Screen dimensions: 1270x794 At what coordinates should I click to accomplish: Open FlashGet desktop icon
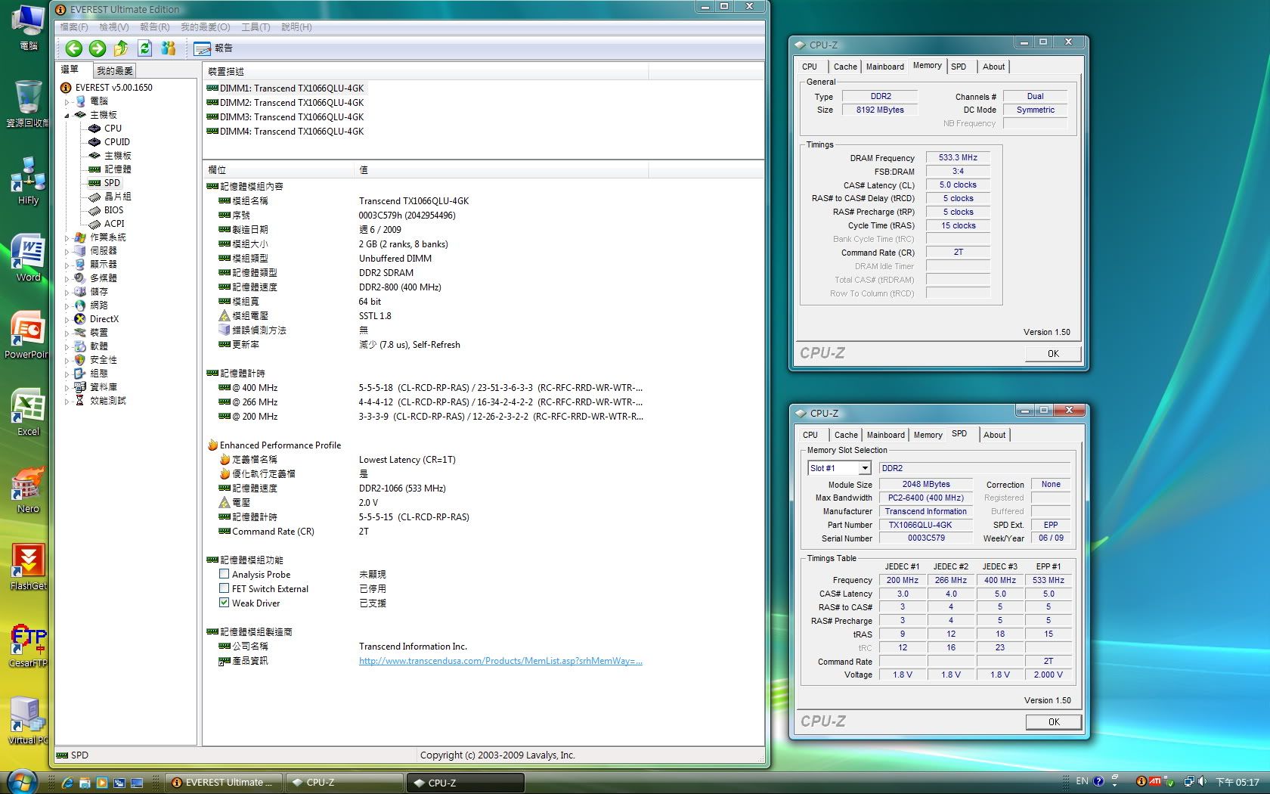tap(28, 567)
